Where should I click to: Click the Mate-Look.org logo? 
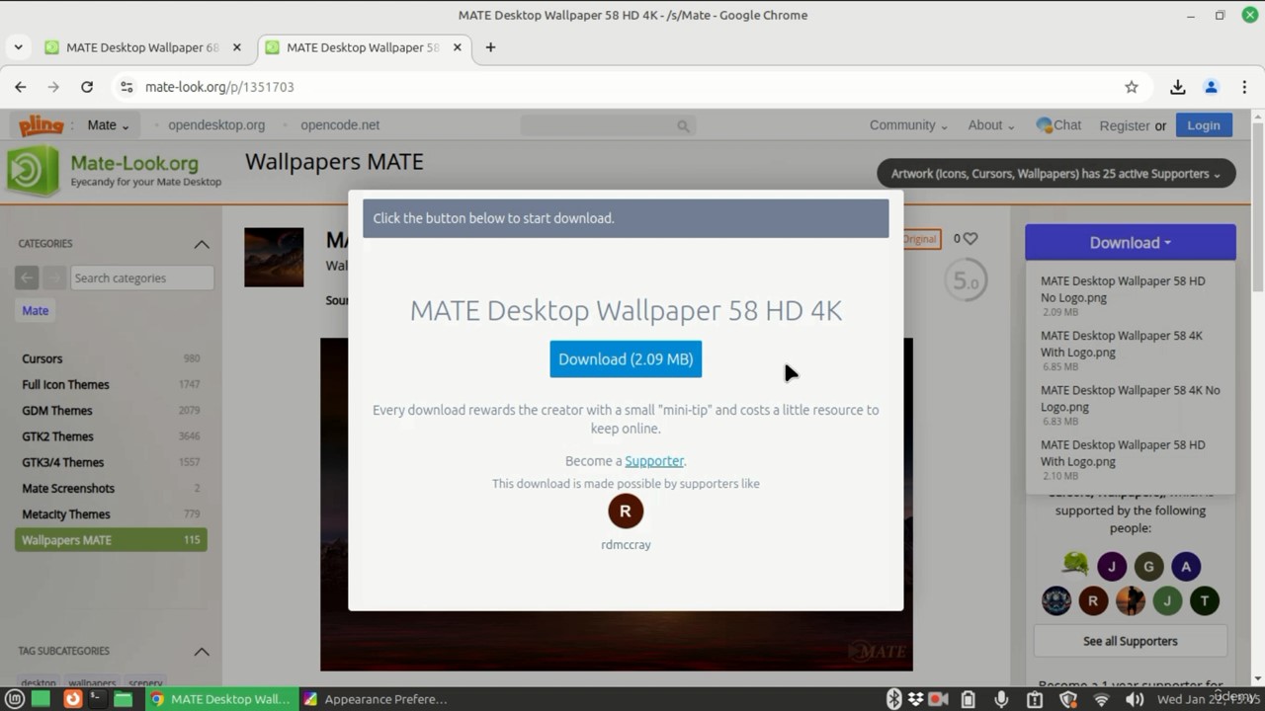point(115,170)
